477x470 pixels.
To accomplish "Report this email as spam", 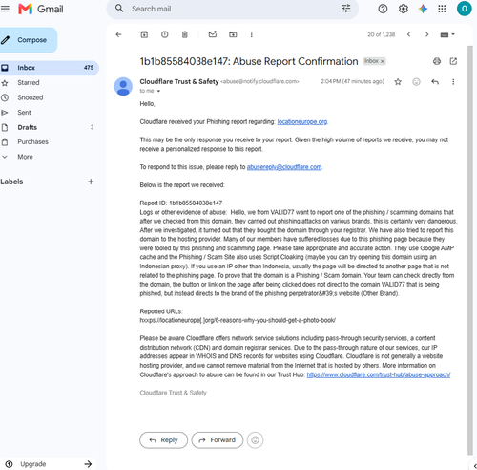I will tap(165, 34).
